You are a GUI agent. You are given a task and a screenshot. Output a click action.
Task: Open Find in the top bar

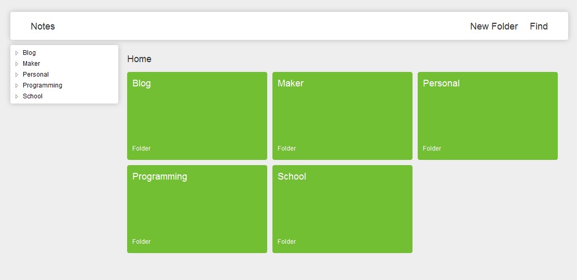point(539,26)
